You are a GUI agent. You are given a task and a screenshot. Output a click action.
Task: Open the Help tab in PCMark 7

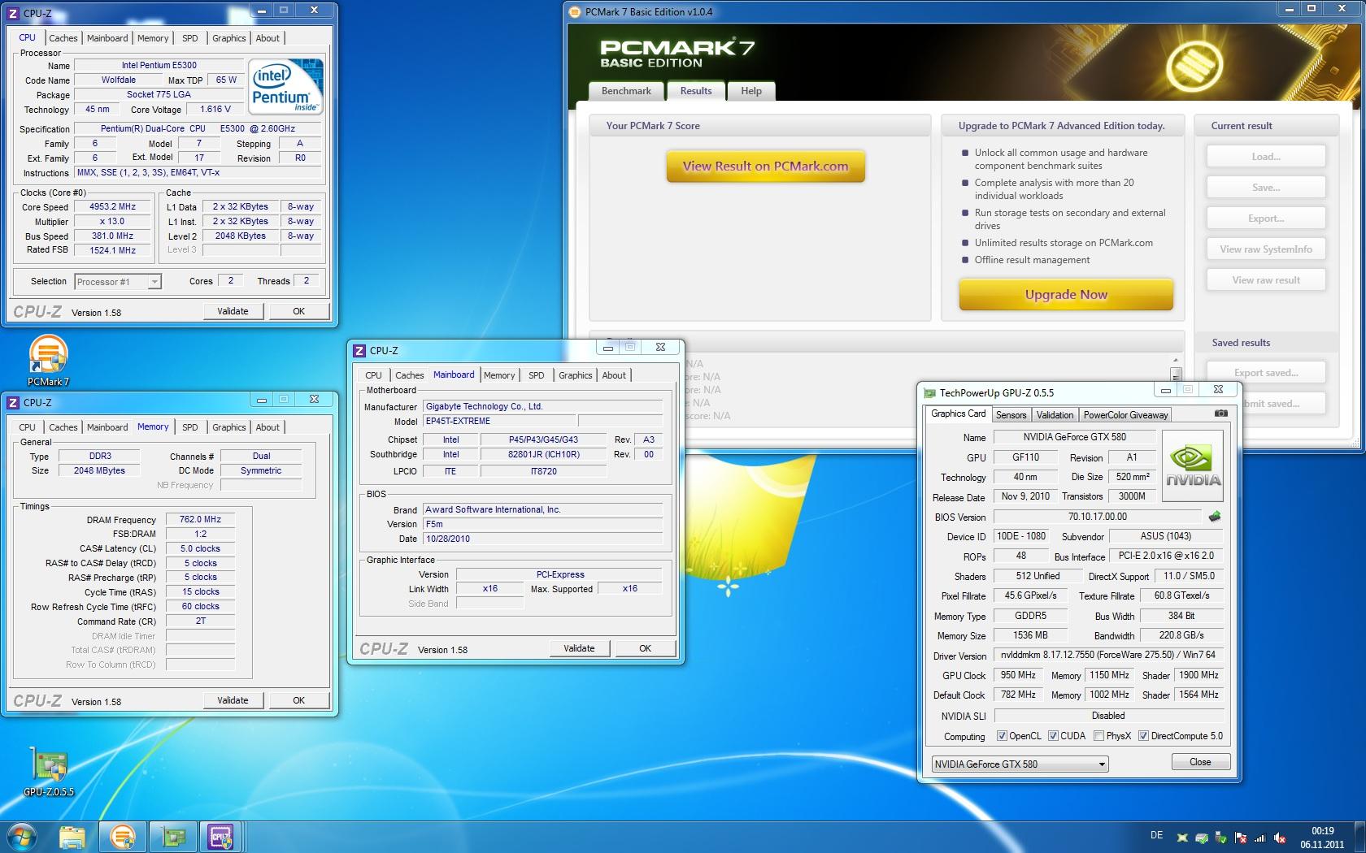(751, 91)
